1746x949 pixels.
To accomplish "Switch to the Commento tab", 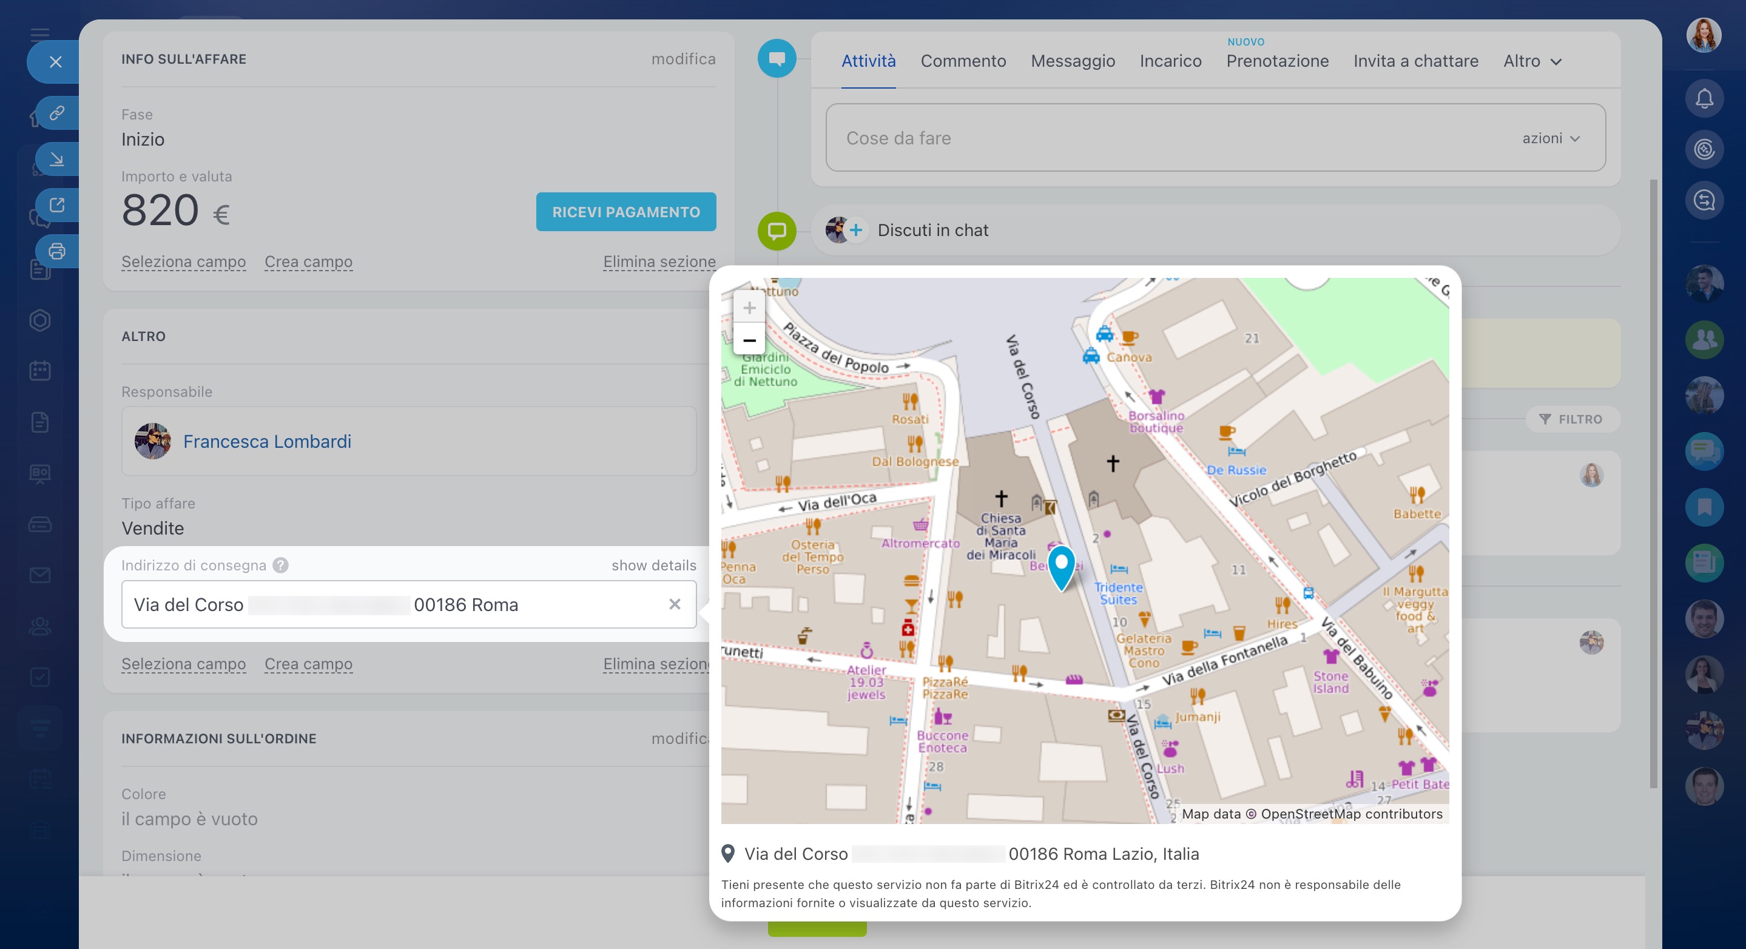I will click(x=962, y=61).
